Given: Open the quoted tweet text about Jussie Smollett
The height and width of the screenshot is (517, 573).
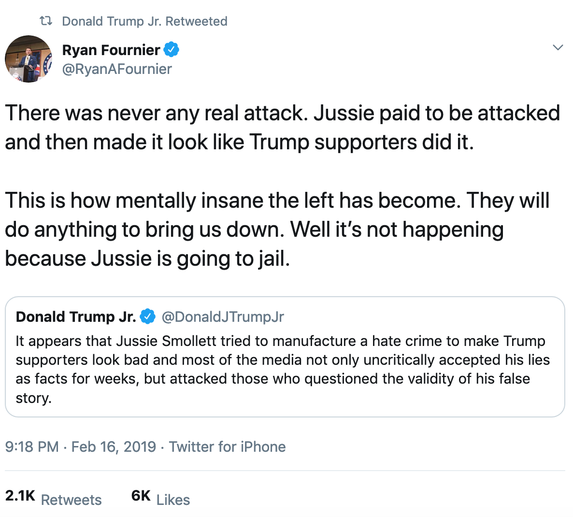Looking at the screenshot, I should coord(282,369).
